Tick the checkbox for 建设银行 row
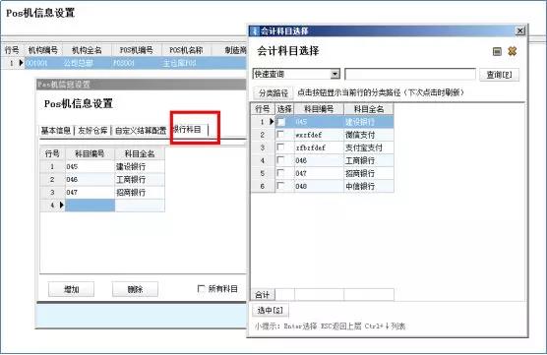This screenshot has height=355, width=547. pos(280,122)
